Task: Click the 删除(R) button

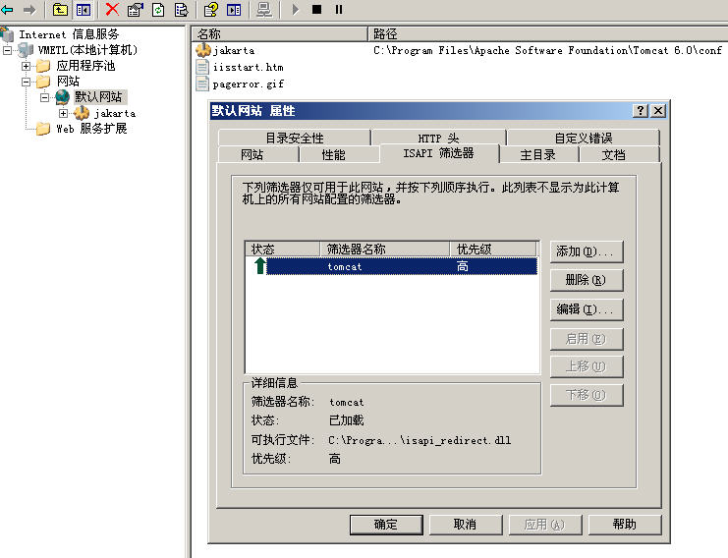Action: [586, 280]
